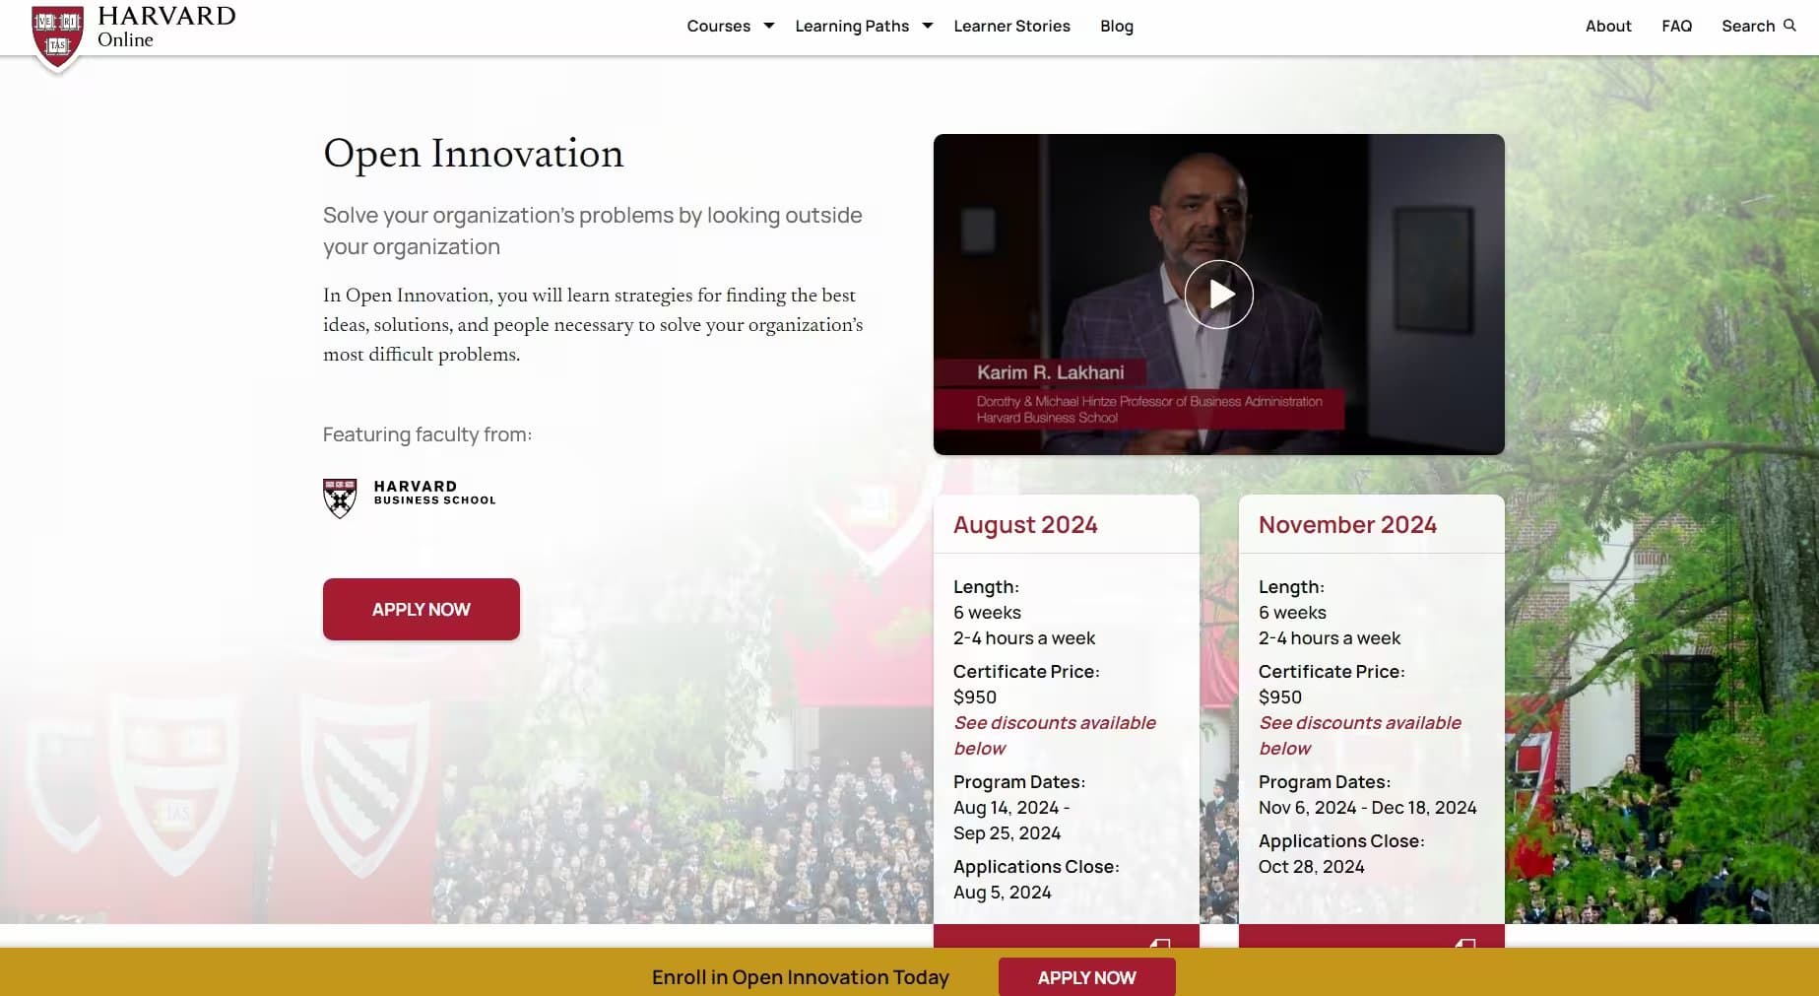Go to Learner Stories page
1819x996 pixels.
click(x=1011, y=26)
